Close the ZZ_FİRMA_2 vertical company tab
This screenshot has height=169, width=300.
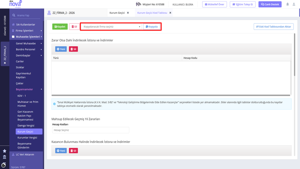[x=5, y=63]
